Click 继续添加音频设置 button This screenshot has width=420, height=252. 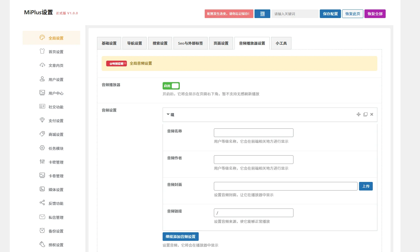[x=180, y=237]
